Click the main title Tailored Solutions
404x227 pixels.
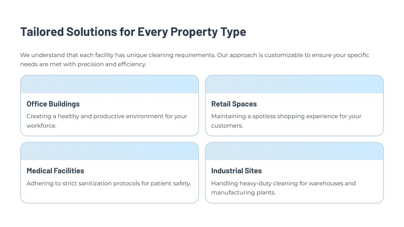pyautogui.click(x=133, y=32)
